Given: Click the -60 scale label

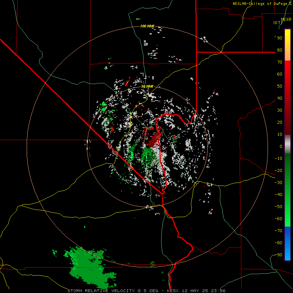Looking at the screenshot, I should click(278, 219).
